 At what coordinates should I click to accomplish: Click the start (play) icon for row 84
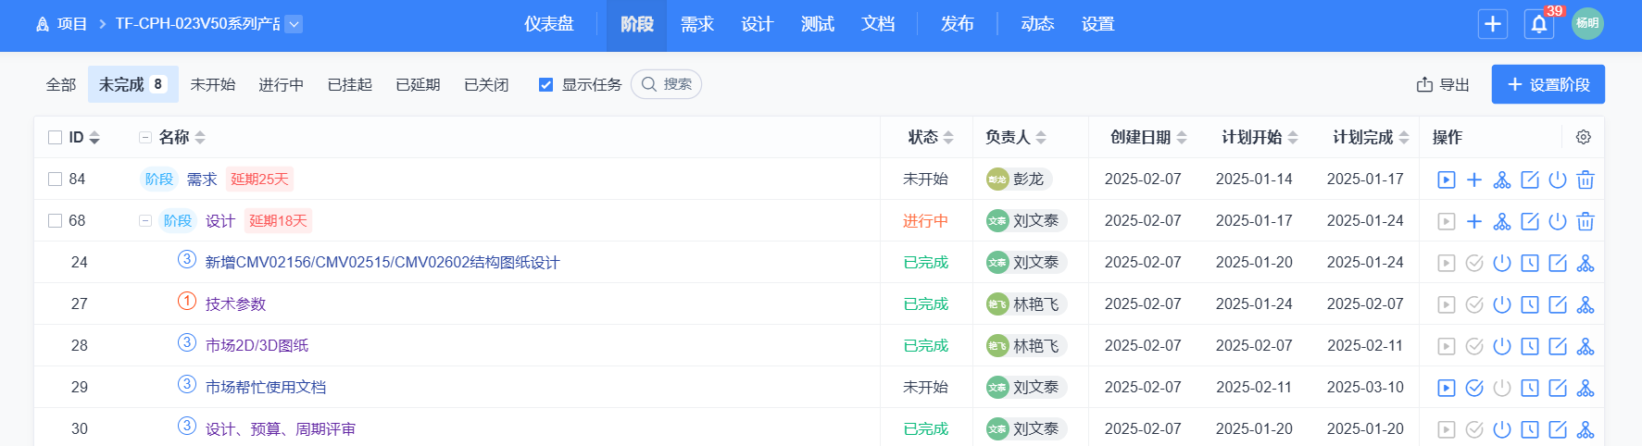1446,180
